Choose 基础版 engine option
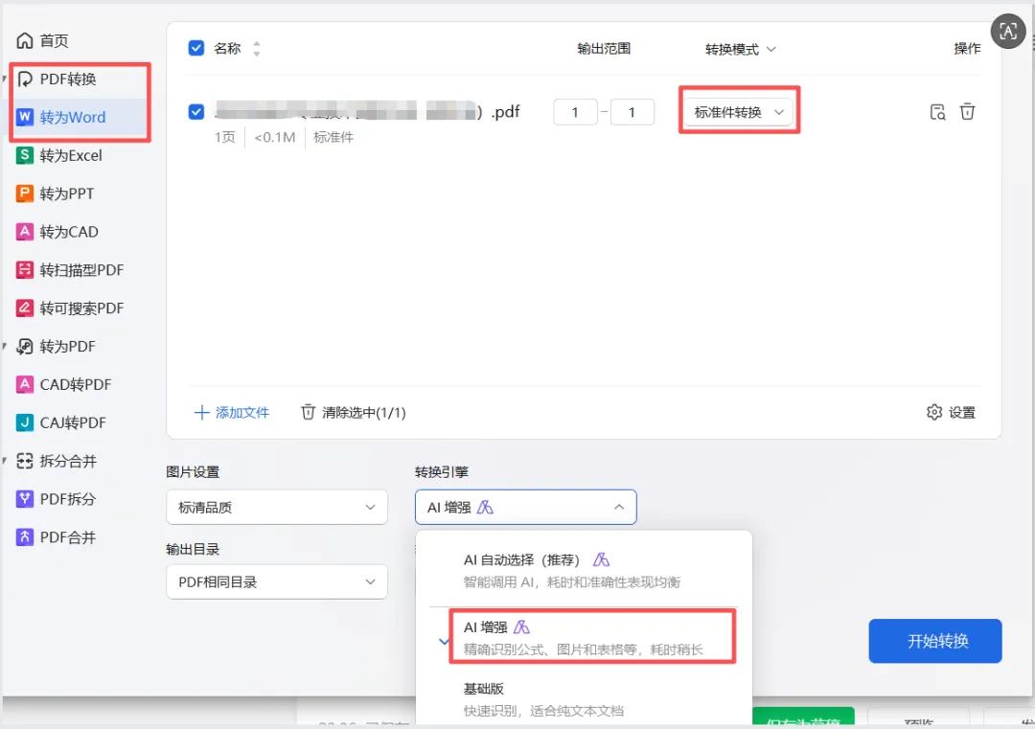Image resolution: width=1035 pixels, height=729 pixels. coord(584,699)
